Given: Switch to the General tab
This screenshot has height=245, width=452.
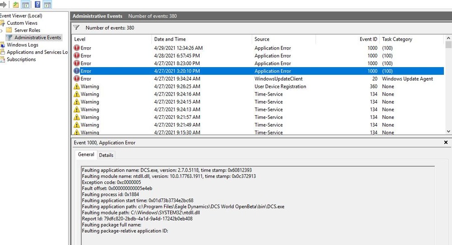Looking at the screenshot, I should 86,154.
